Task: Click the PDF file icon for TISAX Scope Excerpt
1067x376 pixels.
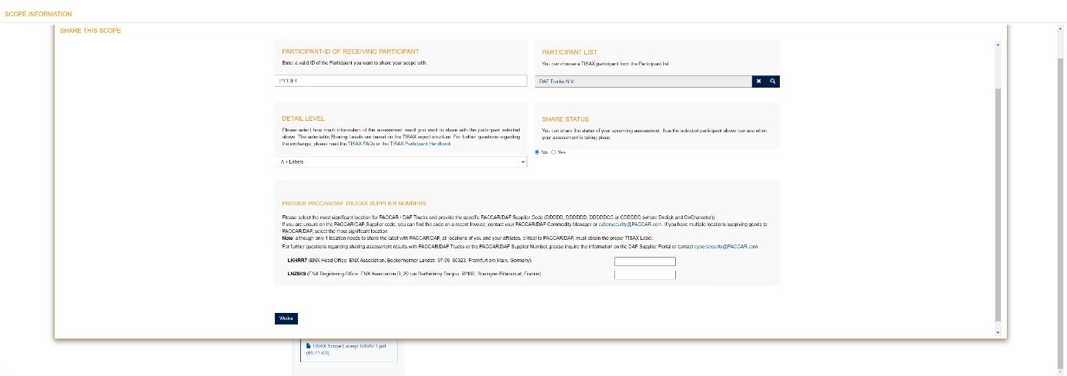Action: coord(309,346)
